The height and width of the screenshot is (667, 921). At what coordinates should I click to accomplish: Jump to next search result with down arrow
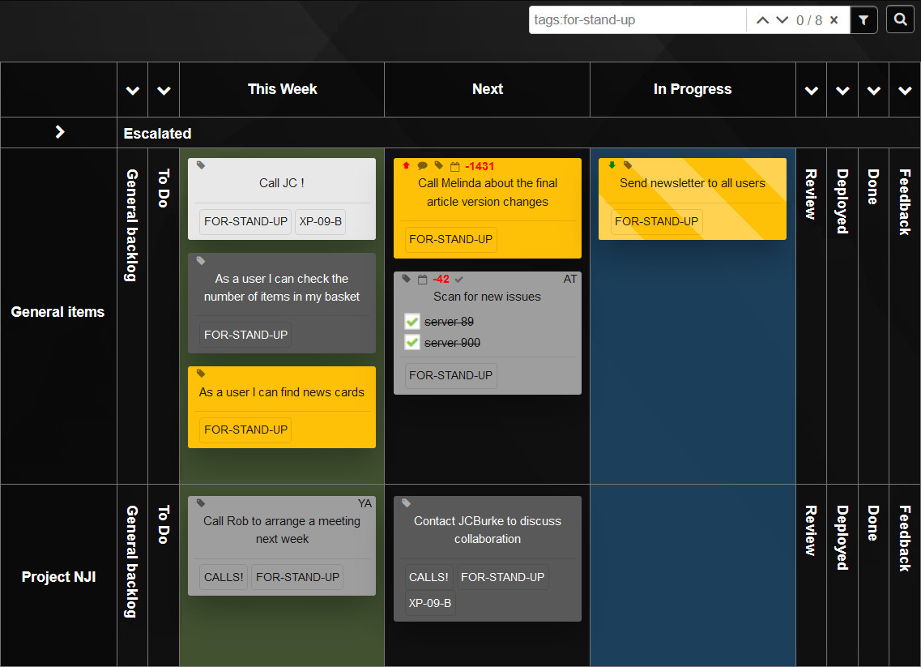point(782,19)
